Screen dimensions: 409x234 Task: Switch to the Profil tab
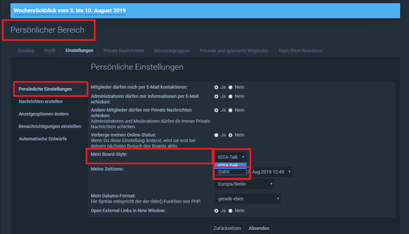(x=50, y=51)
